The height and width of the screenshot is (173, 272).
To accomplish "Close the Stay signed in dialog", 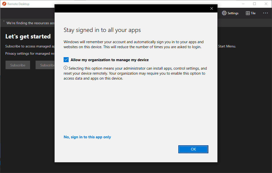I will point(212,8).
